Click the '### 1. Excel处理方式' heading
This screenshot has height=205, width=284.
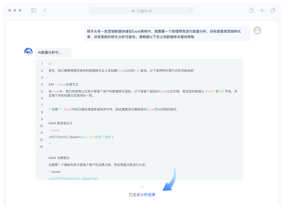(x=63, y=84)
